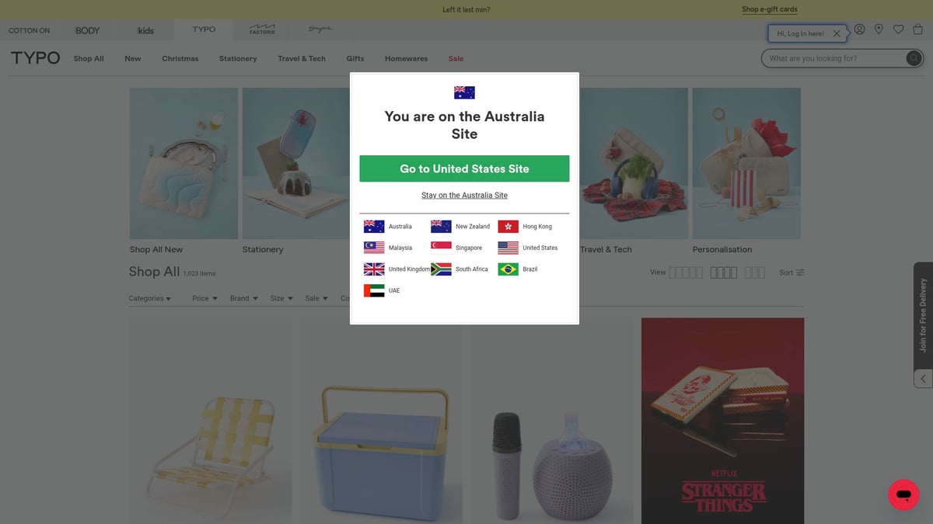The image size is (933, 524).
Task: Open the account profile icon
Action: [859, 29]
